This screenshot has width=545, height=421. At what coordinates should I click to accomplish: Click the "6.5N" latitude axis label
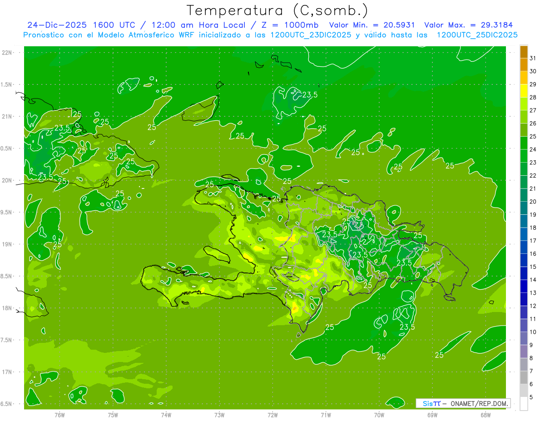click(x=7, y=404)
